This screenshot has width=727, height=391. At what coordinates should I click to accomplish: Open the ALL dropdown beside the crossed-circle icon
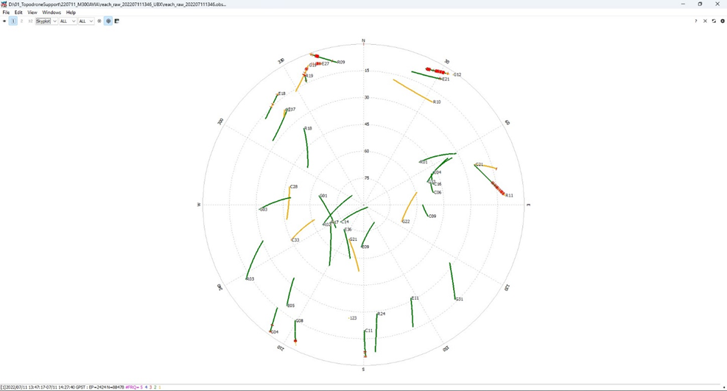(x=85, y=21)
